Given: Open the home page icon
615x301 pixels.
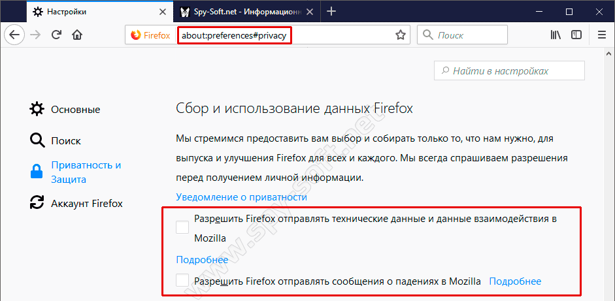Looking at the screenshot, I should point(77,35).
